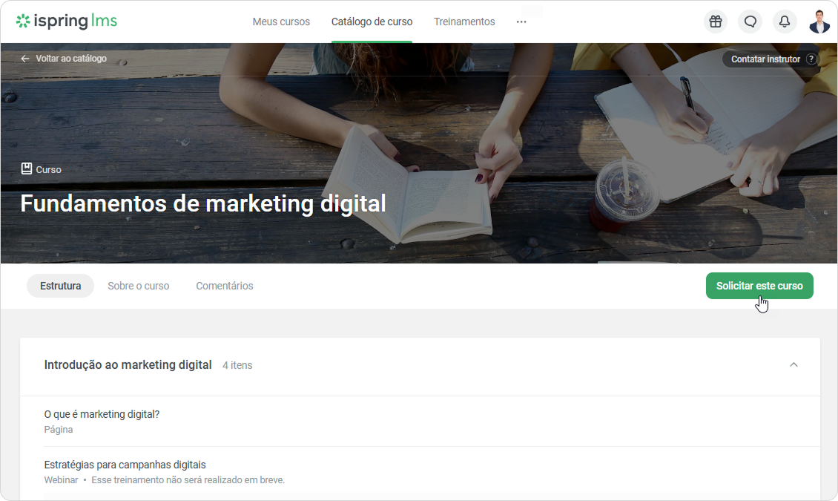Click the question mark help icon

[x=811, y=59]
